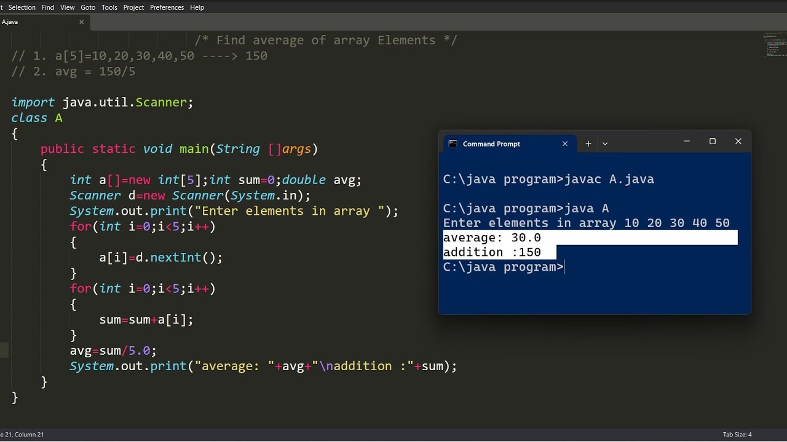Click the int a[]=new int[5] declaration line
Image resolution: width=787 pixels, height=442 pixels.
coord(216,180)
